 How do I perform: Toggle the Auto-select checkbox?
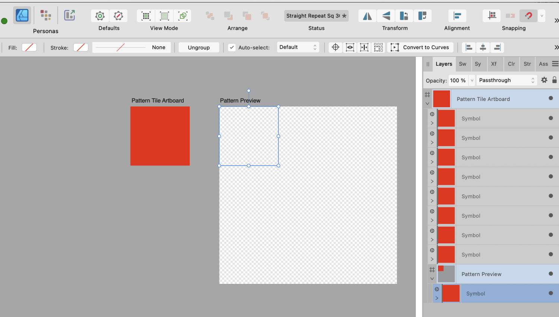pos(231,47)
